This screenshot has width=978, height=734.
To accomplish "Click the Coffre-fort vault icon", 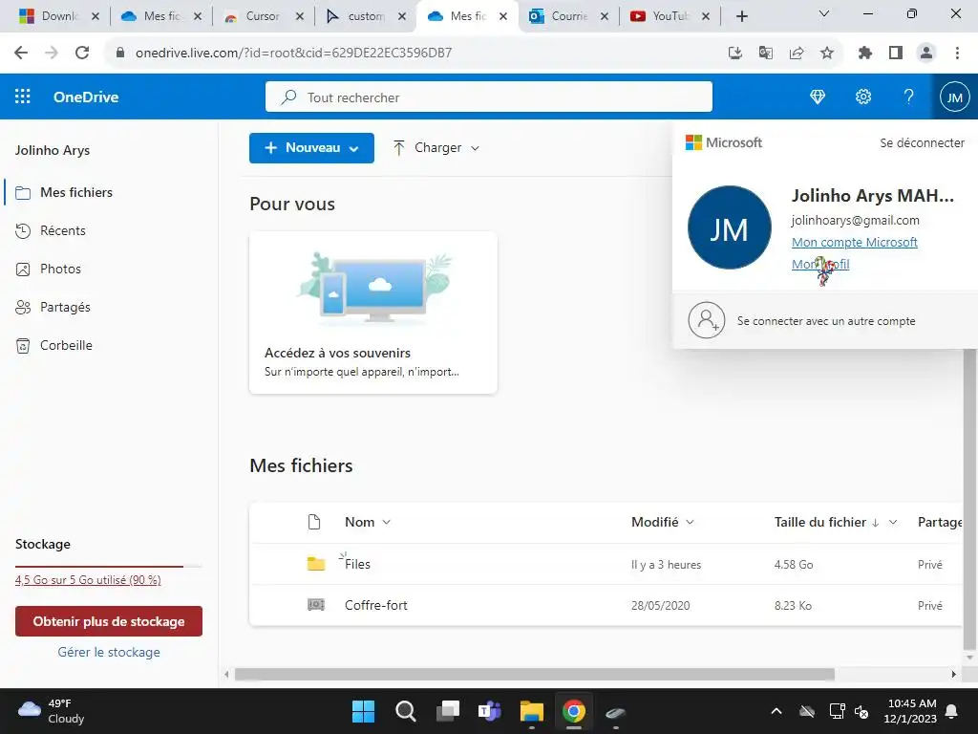I will [316, 605].
